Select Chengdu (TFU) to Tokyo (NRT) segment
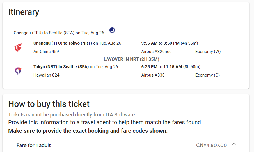 point(63,43)
